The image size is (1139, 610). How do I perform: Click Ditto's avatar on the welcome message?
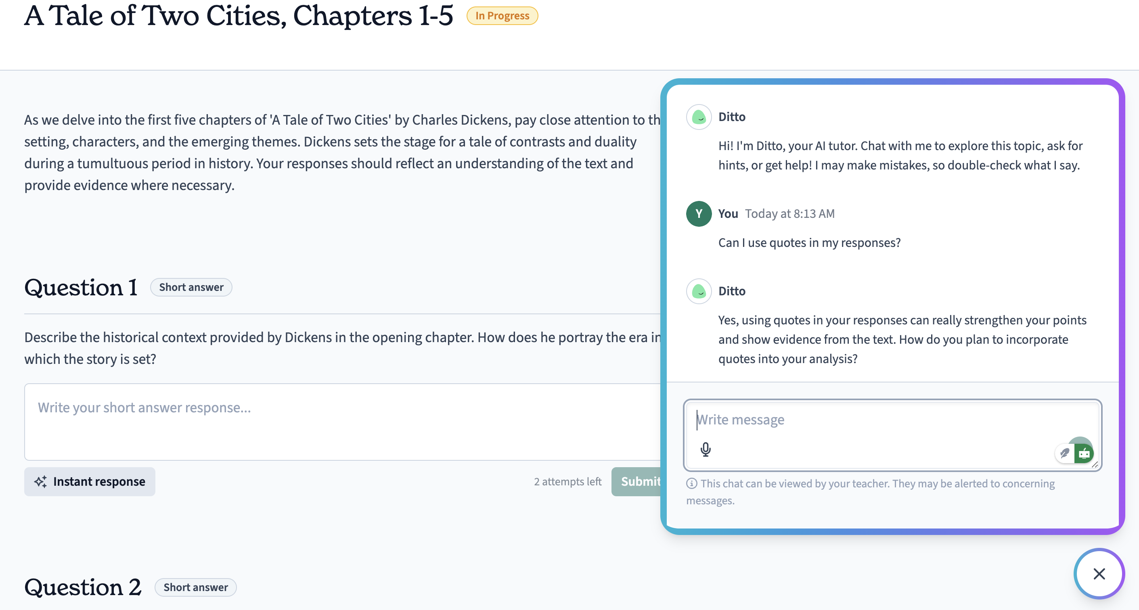pyautogui.click(x=699, y=117)
